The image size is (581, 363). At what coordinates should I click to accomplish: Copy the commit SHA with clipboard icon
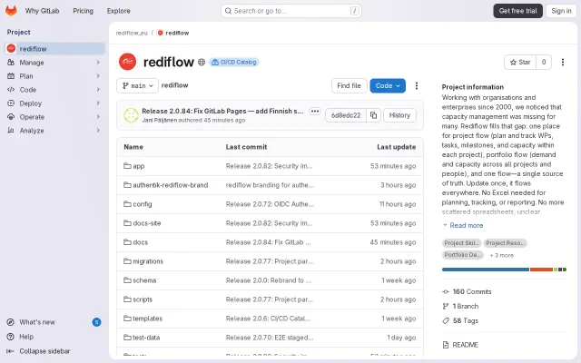pos(373,115)
